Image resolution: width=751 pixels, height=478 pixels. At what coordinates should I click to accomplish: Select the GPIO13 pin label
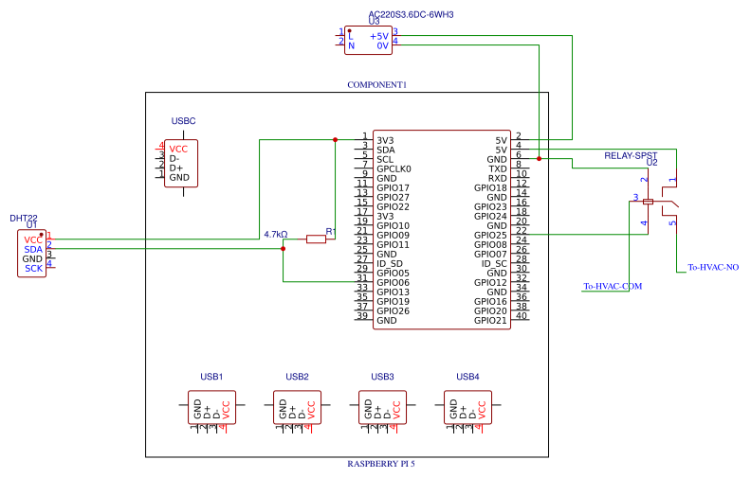[393, 292]
